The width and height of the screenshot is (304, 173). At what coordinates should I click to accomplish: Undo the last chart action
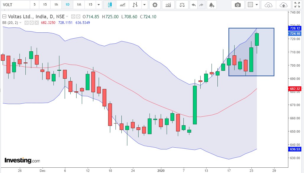[x=194, y=5]
